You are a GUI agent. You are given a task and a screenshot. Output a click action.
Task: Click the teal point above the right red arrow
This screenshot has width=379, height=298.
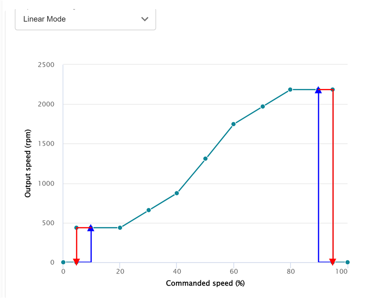tap(333, 89)
